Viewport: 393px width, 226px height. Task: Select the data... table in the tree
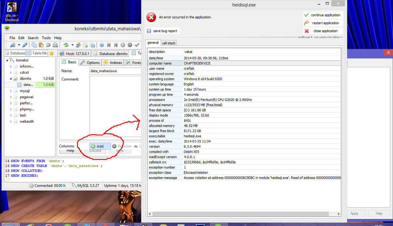click(x=28, y=85)
